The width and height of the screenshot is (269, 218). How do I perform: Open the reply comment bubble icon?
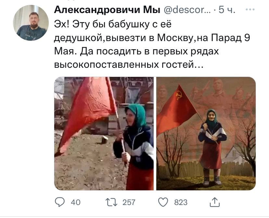click(x=59, y=202)
